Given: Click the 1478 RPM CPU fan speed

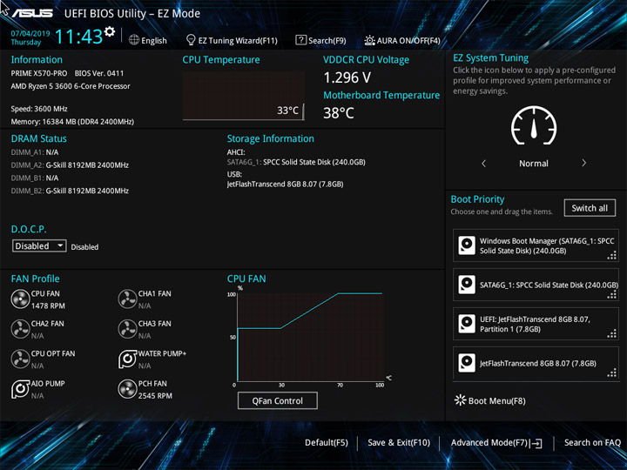Looking at the screenshot, I should coord(48,305).
